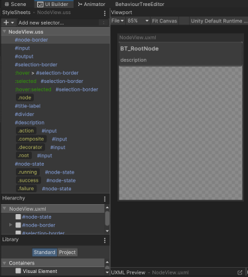Open the StyleSheets pane options menu
The image size is (248, 277).
tap(105, 13)
